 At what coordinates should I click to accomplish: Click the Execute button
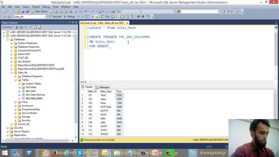click(x=55, y=17)
